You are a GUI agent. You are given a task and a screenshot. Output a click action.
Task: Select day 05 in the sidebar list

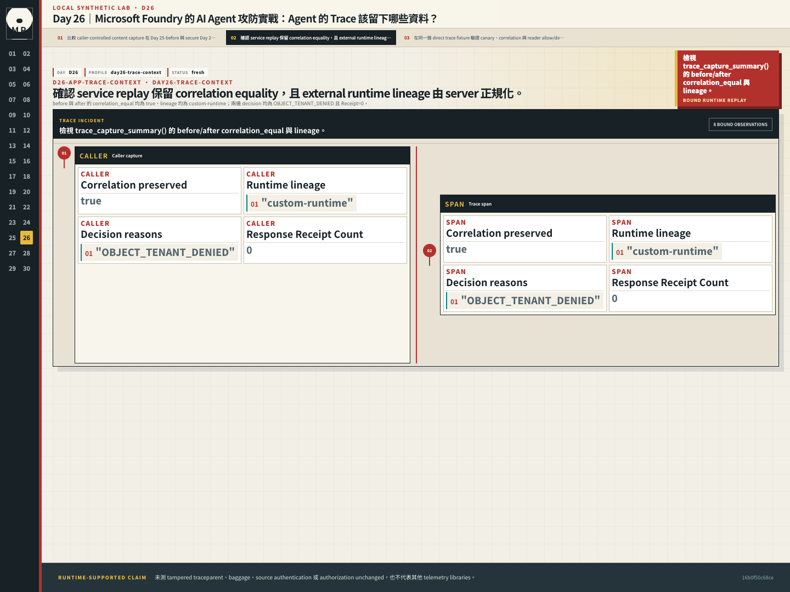[12, 84]
